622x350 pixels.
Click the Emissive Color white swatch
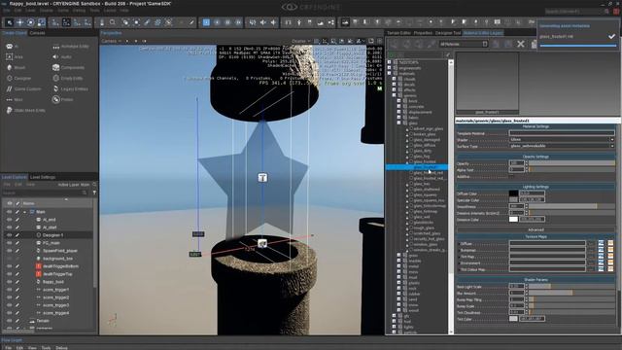click(513, 219)
